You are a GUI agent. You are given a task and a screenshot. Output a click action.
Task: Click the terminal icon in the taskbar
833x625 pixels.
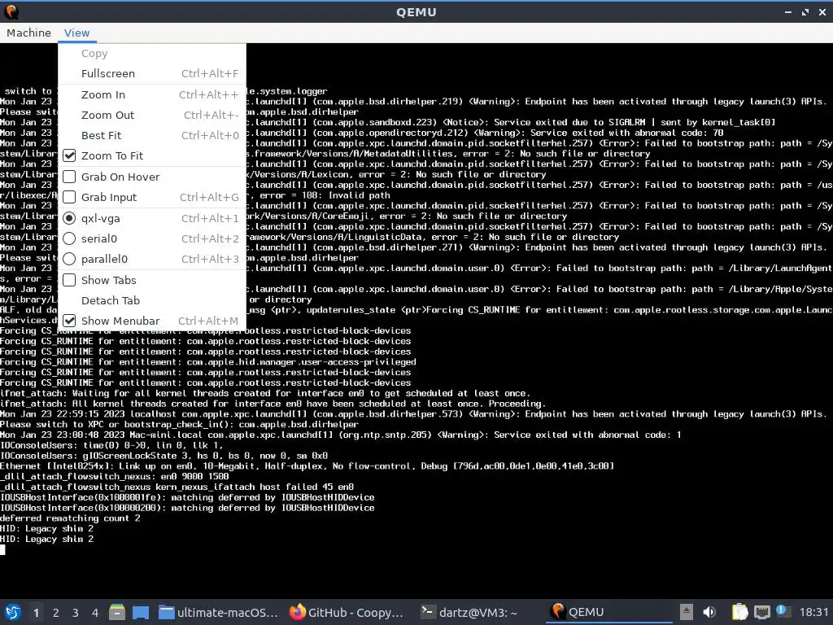[428, 612]
